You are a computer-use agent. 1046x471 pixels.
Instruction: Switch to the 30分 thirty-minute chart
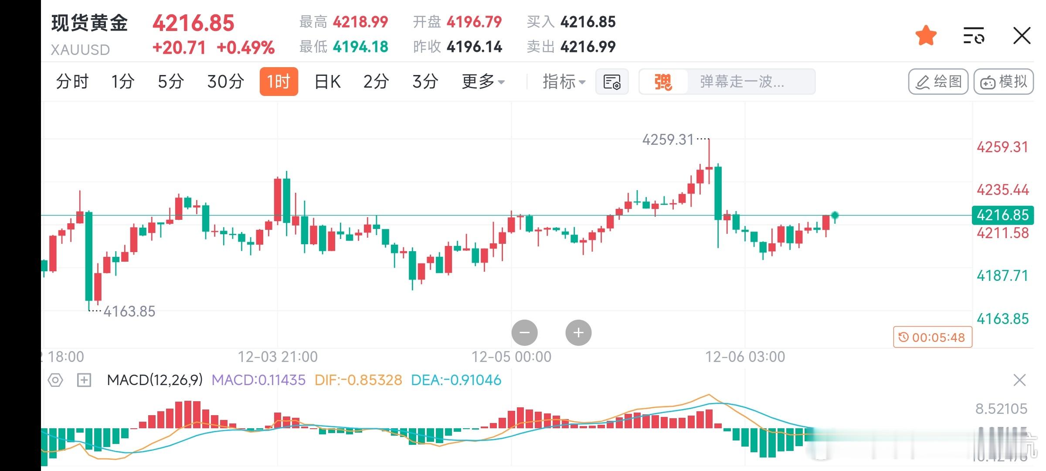[x=224, y=82]
